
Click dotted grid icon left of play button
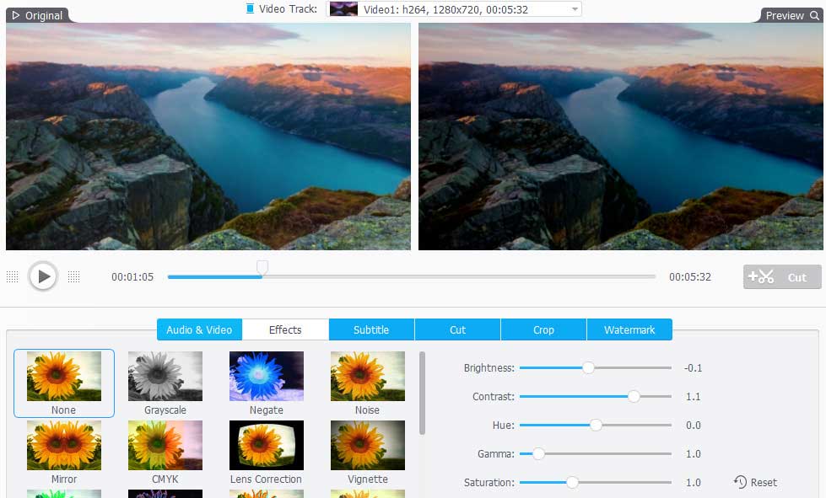[12, 276]
